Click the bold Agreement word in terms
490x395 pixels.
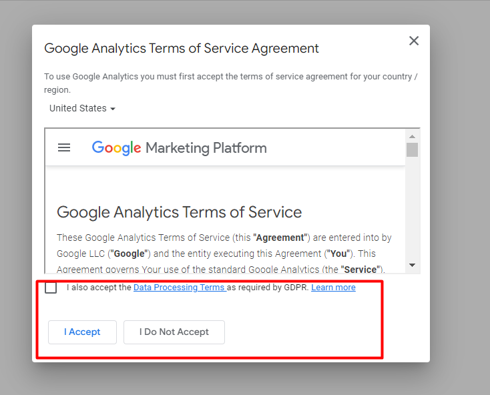(280, 238)
